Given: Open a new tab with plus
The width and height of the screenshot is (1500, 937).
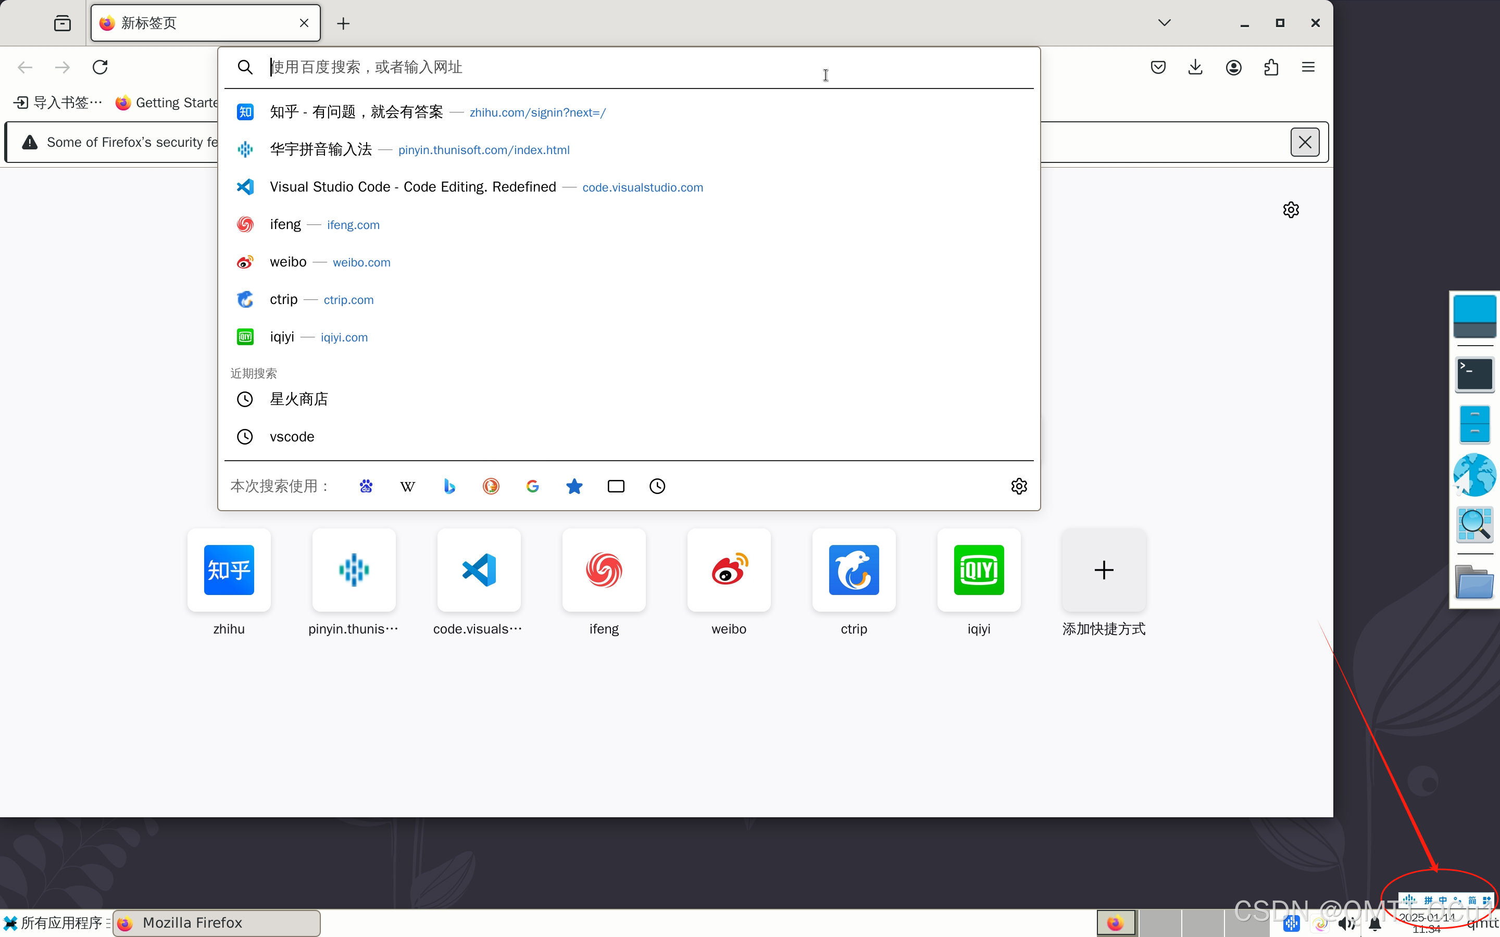Looking at the screenshot, I should point(343,23).
